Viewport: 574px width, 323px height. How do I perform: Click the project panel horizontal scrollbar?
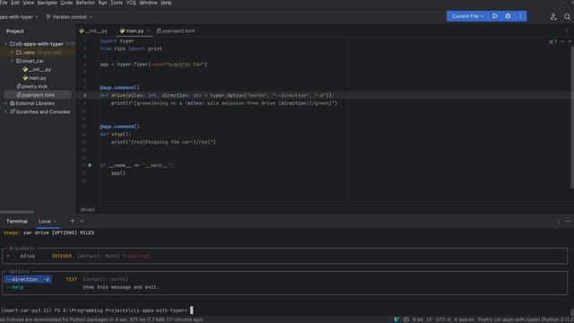17,212
